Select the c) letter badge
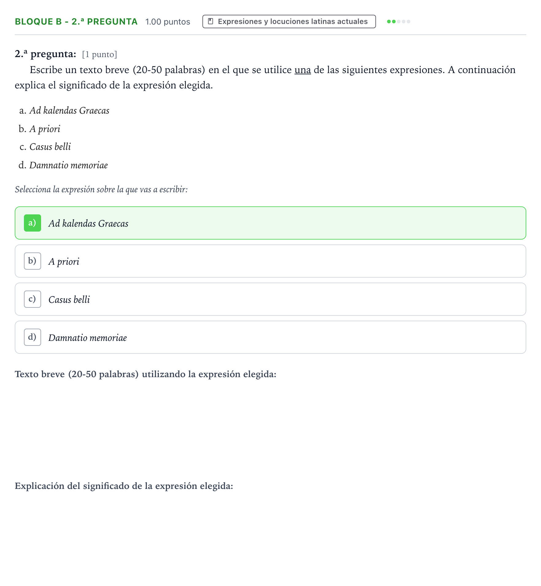Viewport: 541px width, 586px height. coord(33,299)
